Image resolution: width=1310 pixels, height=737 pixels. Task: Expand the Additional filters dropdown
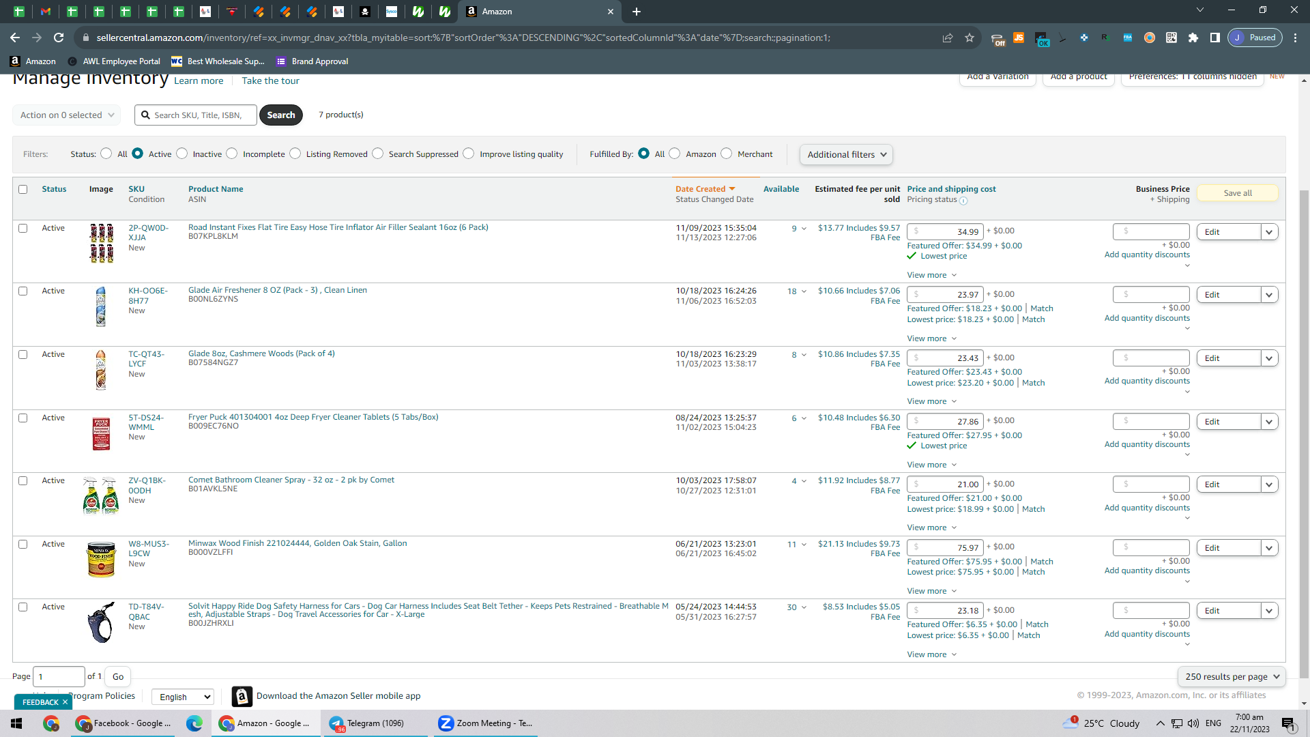pyautogui.click(x=846, y=155)
